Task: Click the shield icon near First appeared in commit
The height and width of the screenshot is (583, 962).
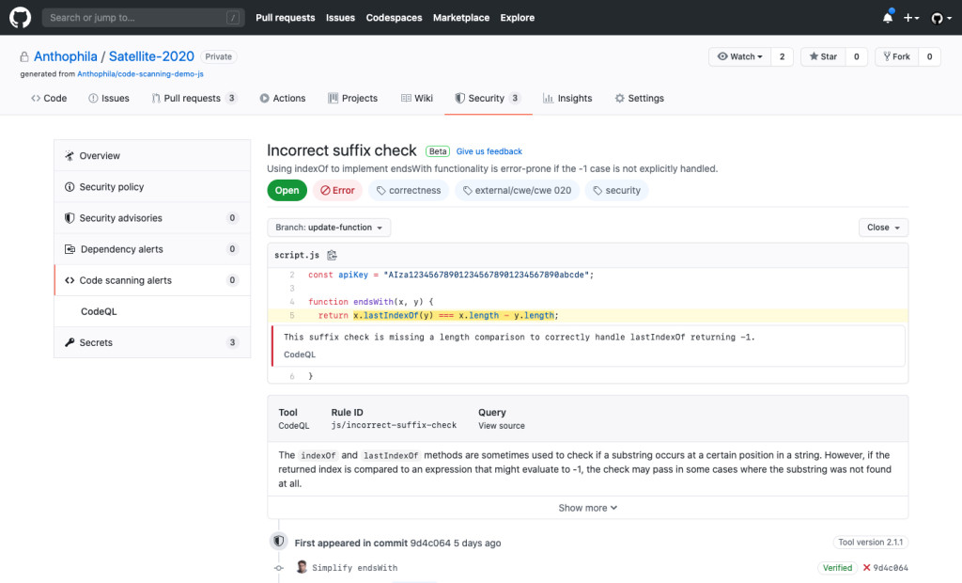Action: (277, 541)
